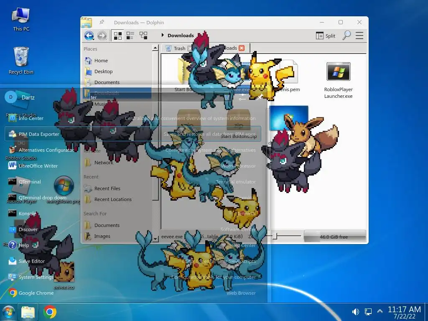Click the Dartz user avatar
Screen dimensions: 428x321
tap(10, 97)
